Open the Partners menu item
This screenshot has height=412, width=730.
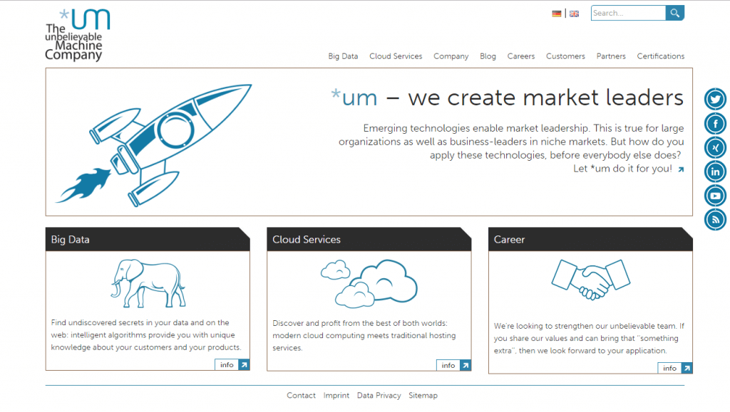(x=611, y=56)
